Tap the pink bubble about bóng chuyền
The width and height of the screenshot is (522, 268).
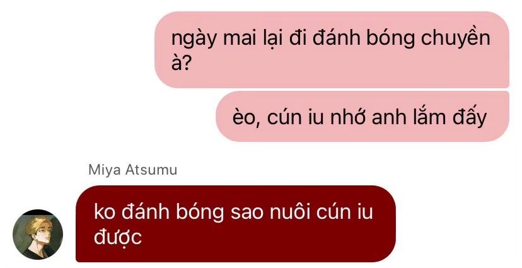(332, 50)
